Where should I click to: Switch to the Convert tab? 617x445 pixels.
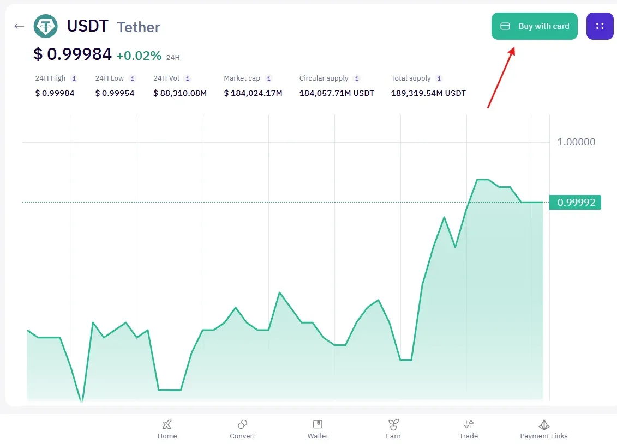tap(242, 429)
